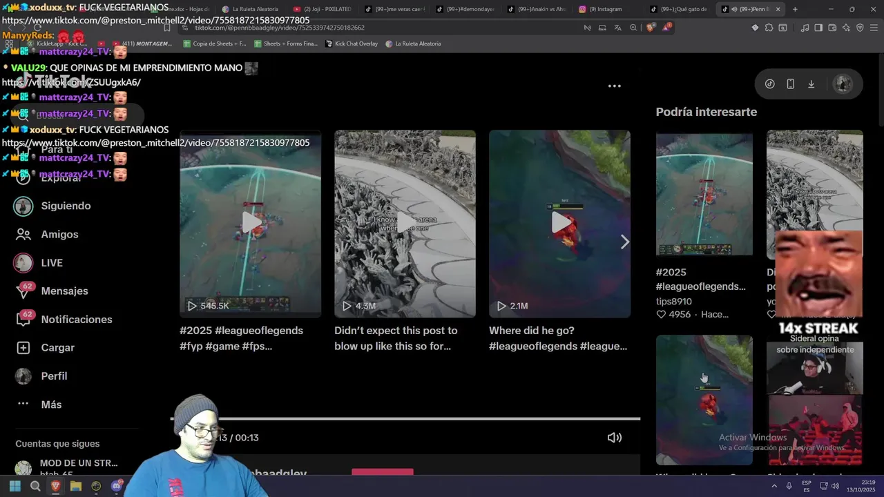The image size is (884, 497).
Task: Switch to La Ruleta Aleatoria tab
Action: 250,9
